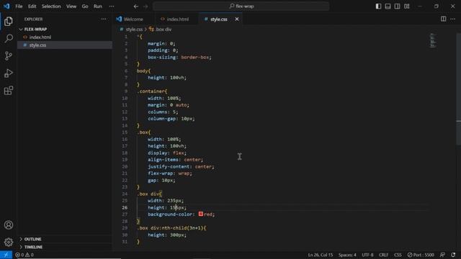
Task: Click the feedback icon in the status bar
Action: [442, 255]
